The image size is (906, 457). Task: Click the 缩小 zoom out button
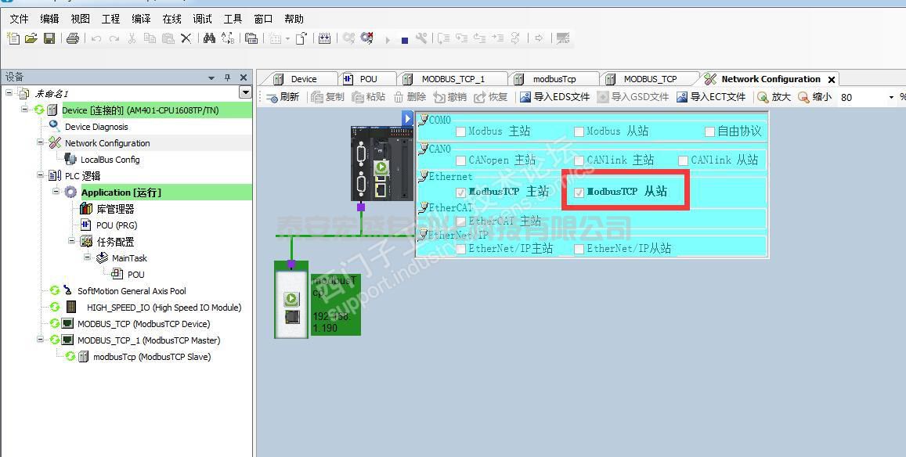pos(814,97)
